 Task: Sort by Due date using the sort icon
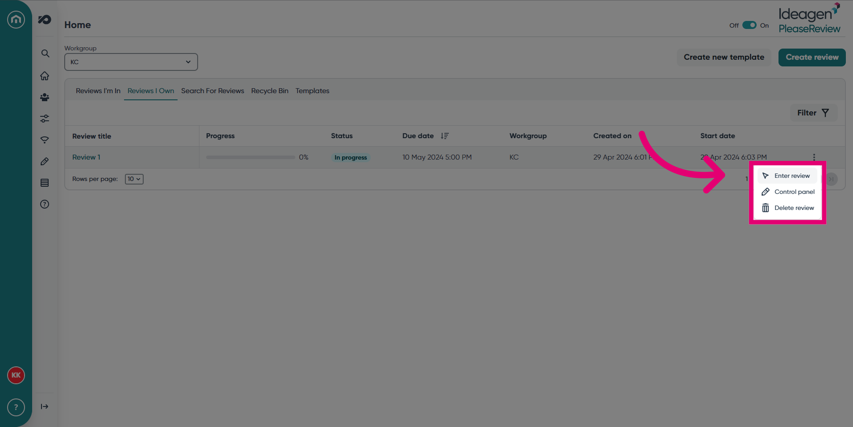pyautogui.click(x=445, y=136)
